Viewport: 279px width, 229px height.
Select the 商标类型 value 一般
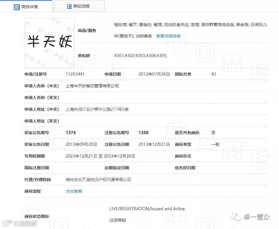[x=215, y=144]
